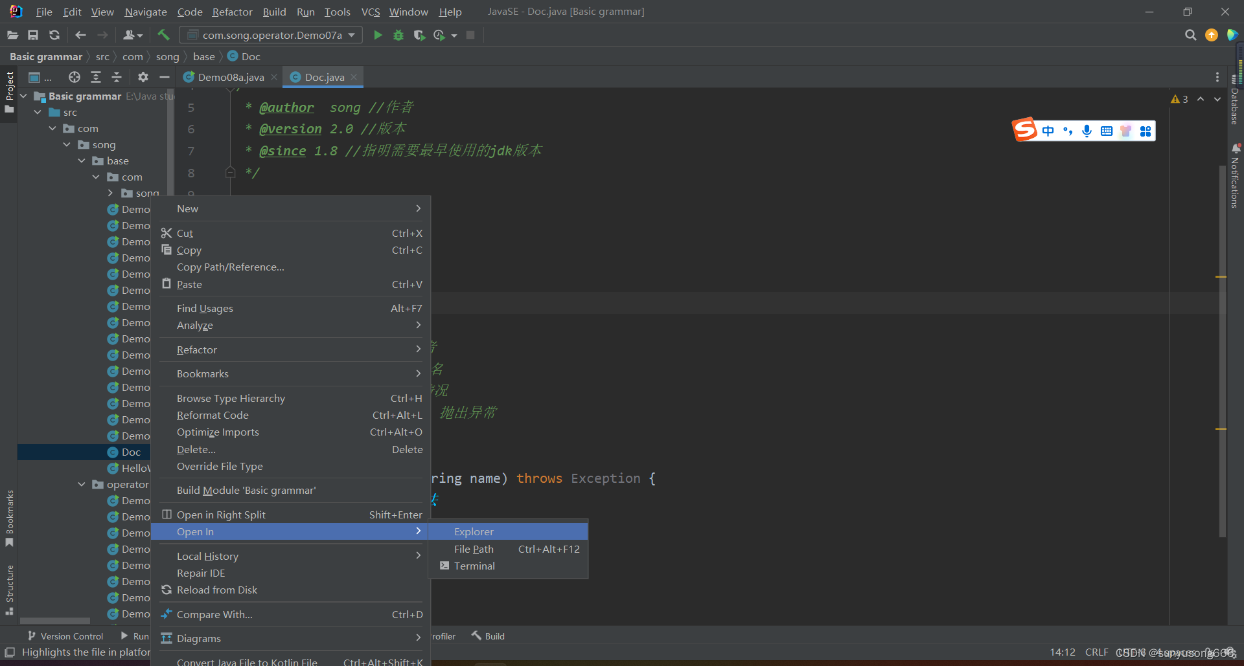Click the Search Everywhere magnifier icon
Screen dimensions: 1244x666
[1191, 35]
